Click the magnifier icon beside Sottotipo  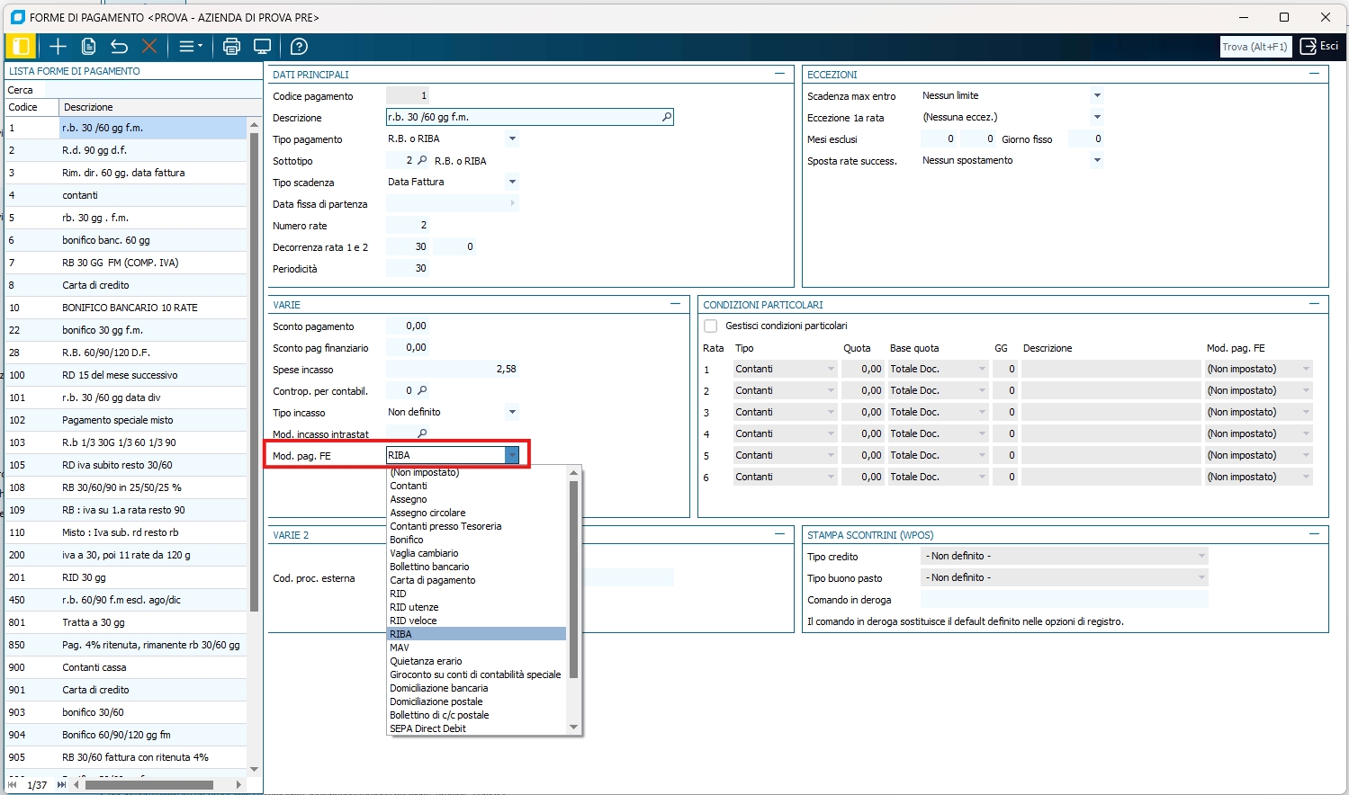(x=422, y=160)
